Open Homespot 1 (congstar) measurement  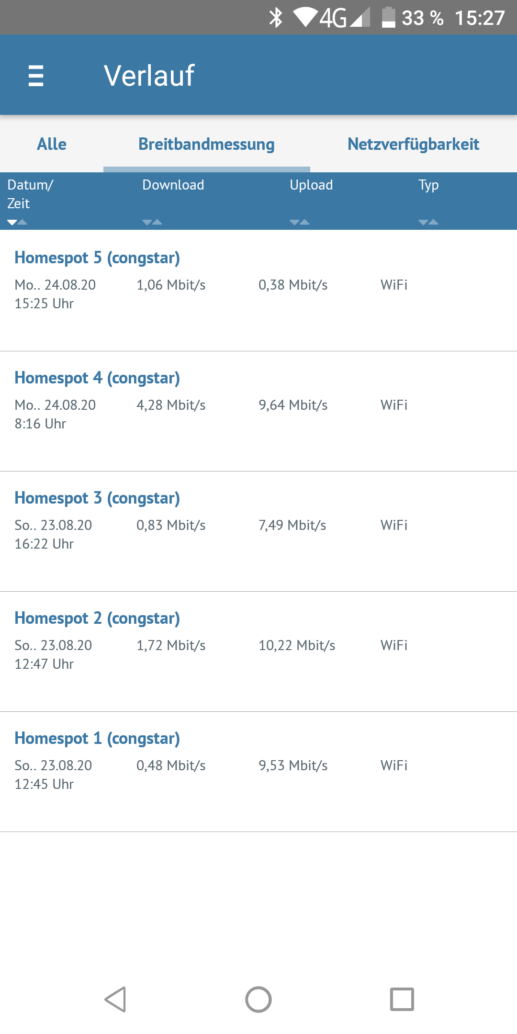point(97,739)
